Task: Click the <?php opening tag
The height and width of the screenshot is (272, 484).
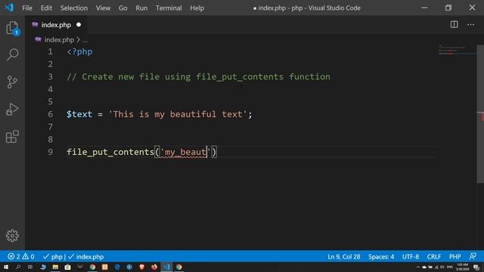Action: 79,51
